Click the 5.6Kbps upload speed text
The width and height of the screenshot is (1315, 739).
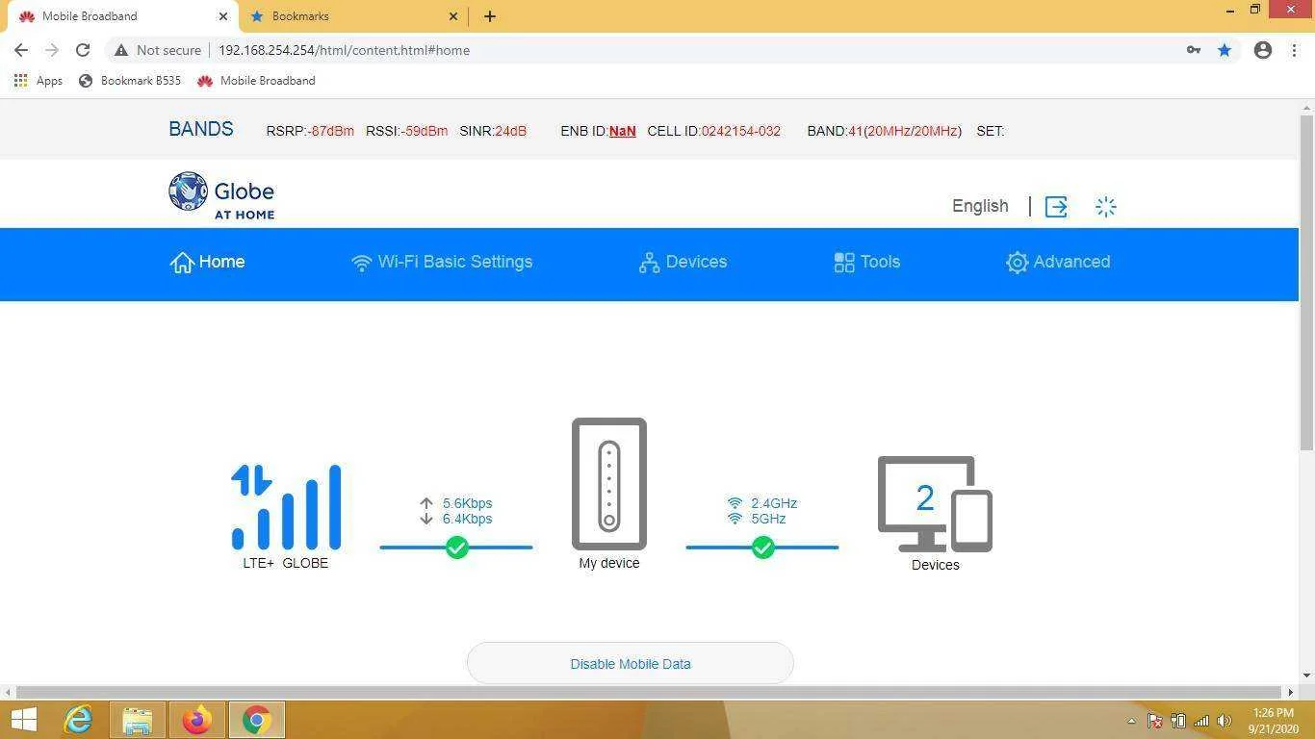467,503
